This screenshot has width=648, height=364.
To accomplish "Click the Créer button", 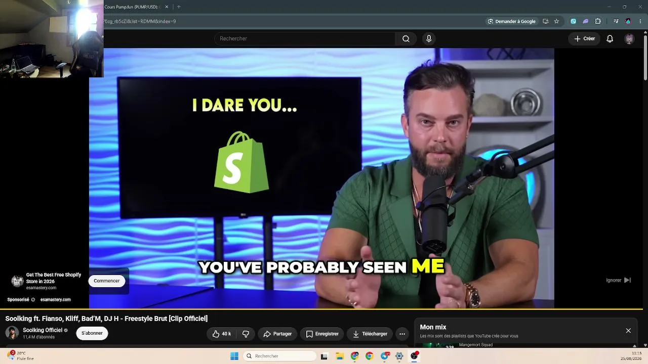I will click(x=584, y=38).
